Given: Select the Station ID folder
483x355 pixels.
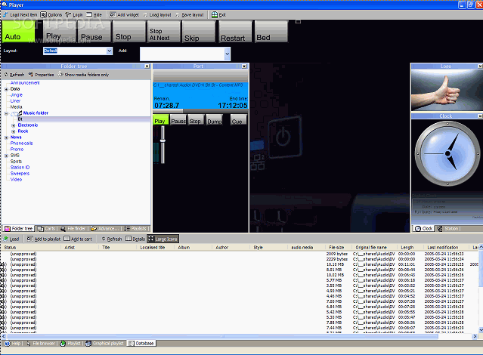Looking at the screenshot, I should [x=20, y=168].
